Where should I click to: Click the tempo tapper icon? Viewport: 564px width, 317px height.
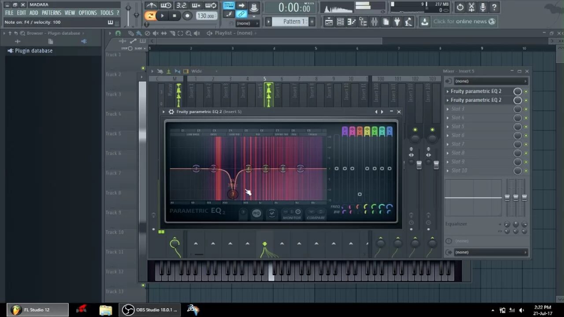[x=409, y=22]
